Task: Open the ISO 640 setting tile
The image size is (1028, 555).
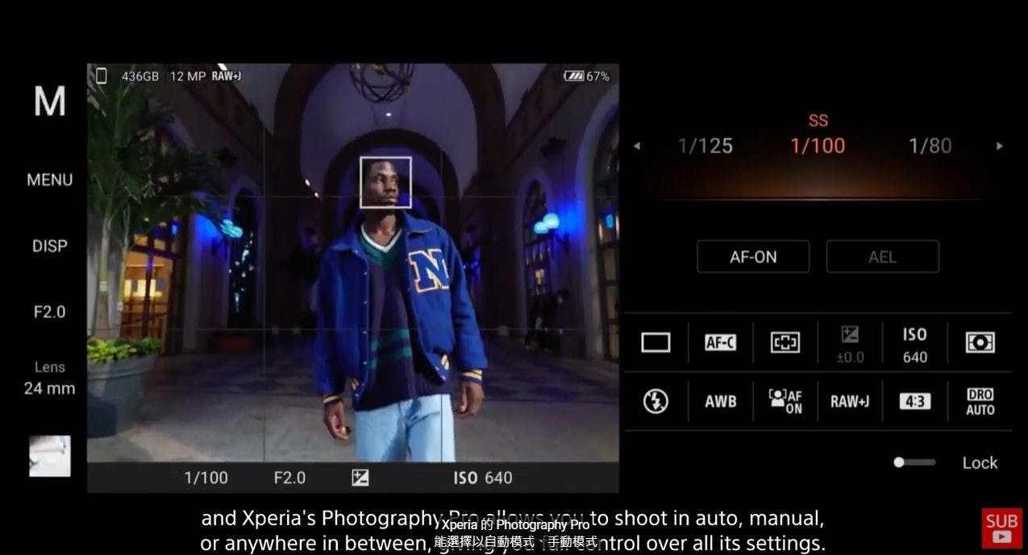Action: (x=914, y=345)
